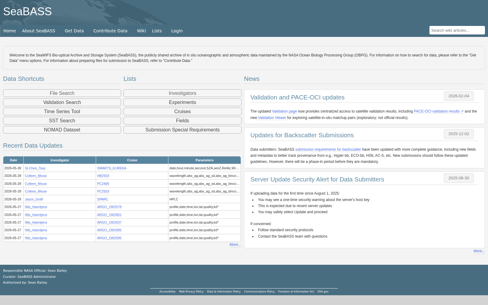Open the File Search shortcut
The height and width of the screenshot is (305, 488).
62,93
